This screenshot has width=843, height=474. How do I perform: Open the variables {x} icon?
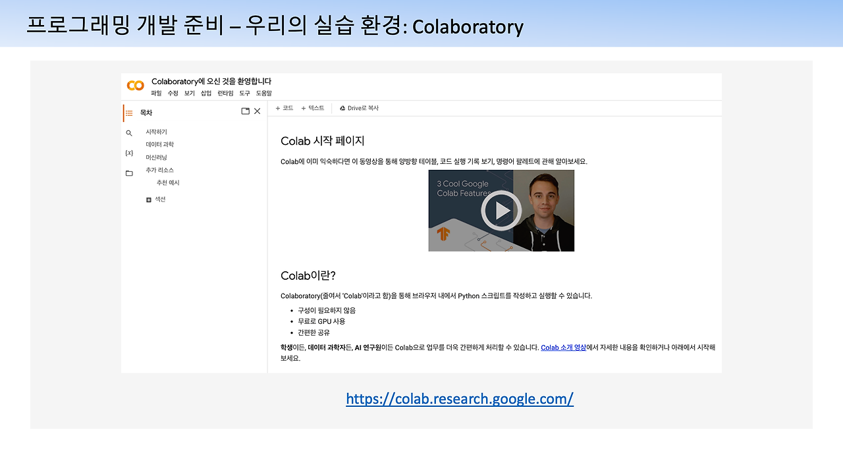(129, 153)
